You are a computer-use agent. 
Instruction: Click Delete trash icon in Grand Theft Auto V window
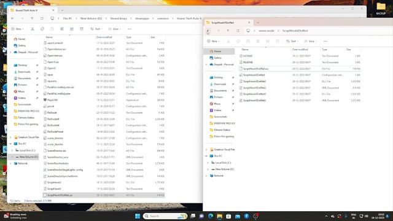tap(82, 29)
